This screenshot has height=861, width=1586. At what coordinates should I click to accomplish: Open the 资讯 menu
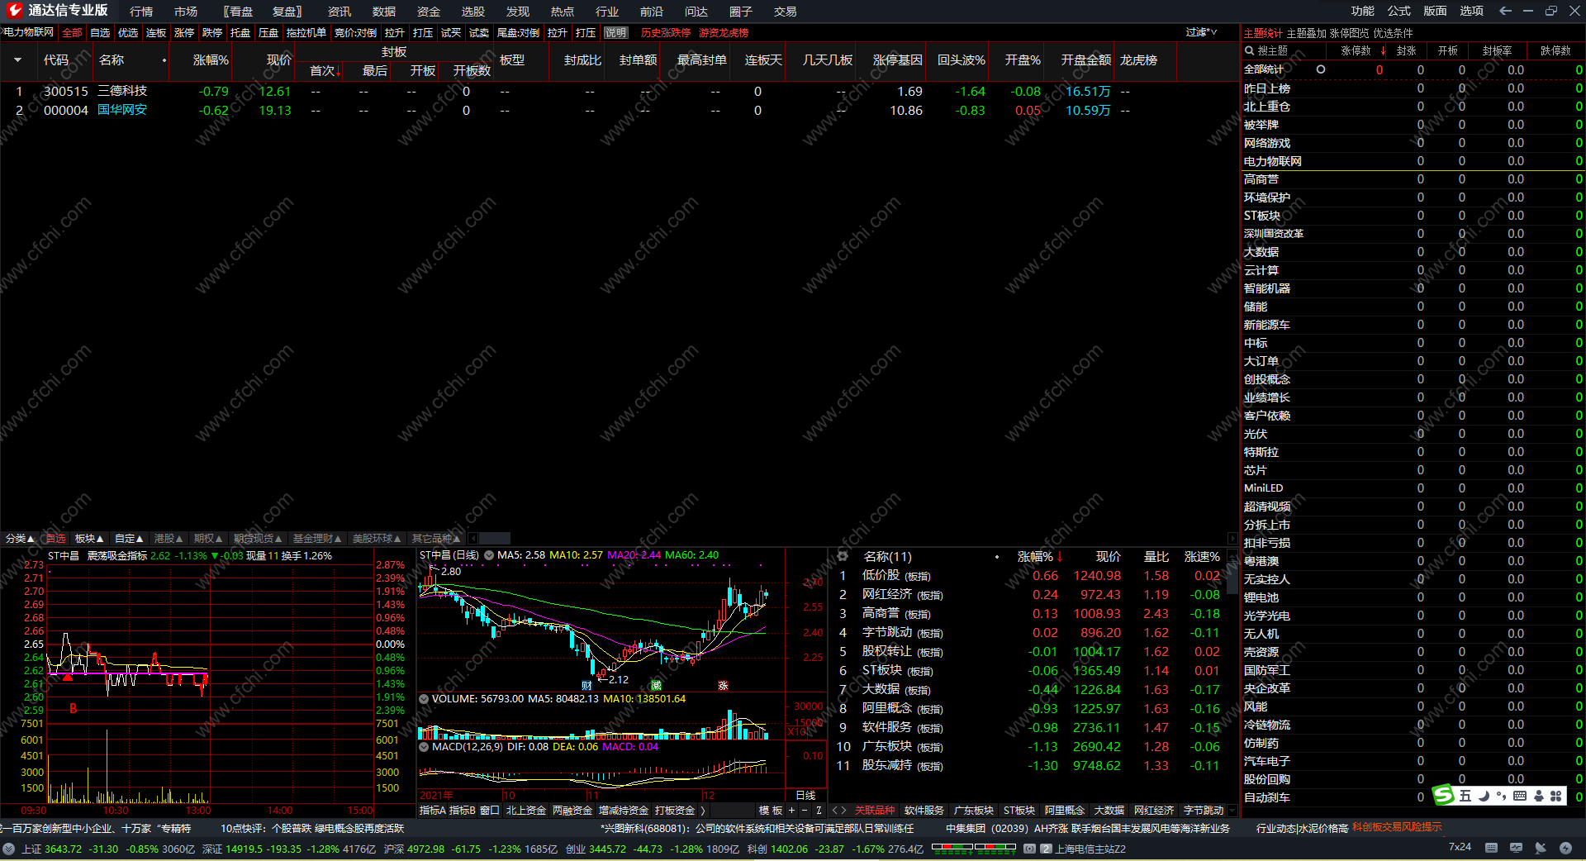click(340, 12)
